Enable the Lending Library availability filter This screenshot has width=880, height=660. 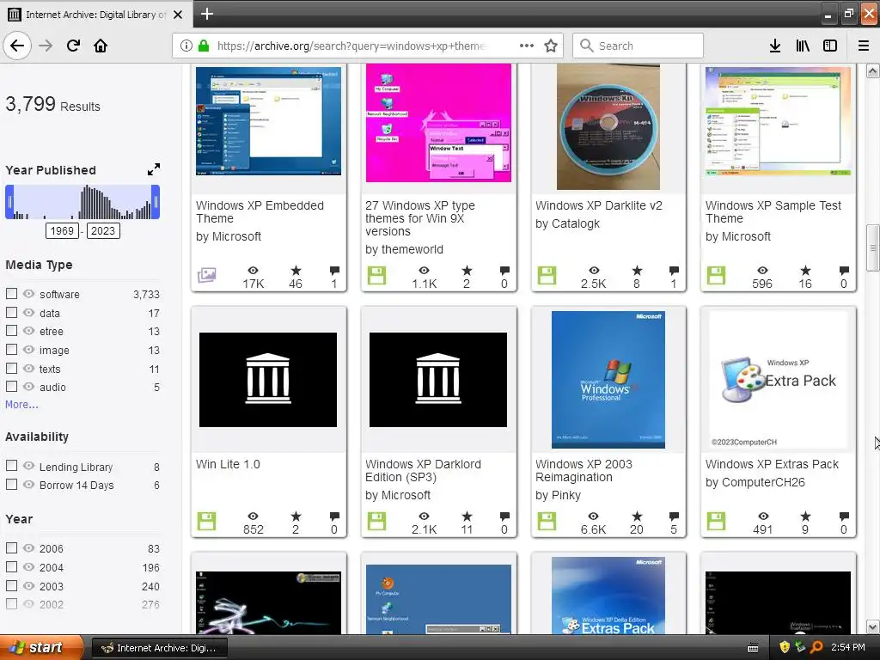(11, 466)
